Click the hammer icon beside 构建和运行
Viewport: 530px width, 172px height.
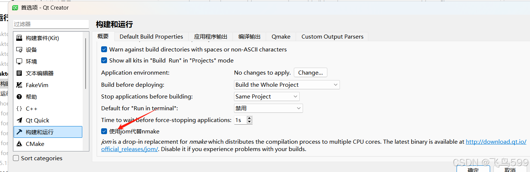tap(19, 132)
